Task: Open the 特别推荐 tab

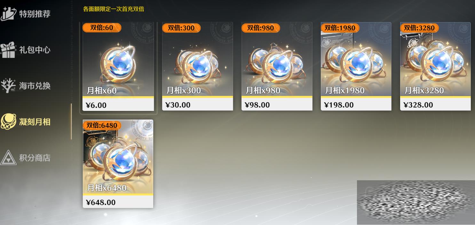Action: click(35, 14)
